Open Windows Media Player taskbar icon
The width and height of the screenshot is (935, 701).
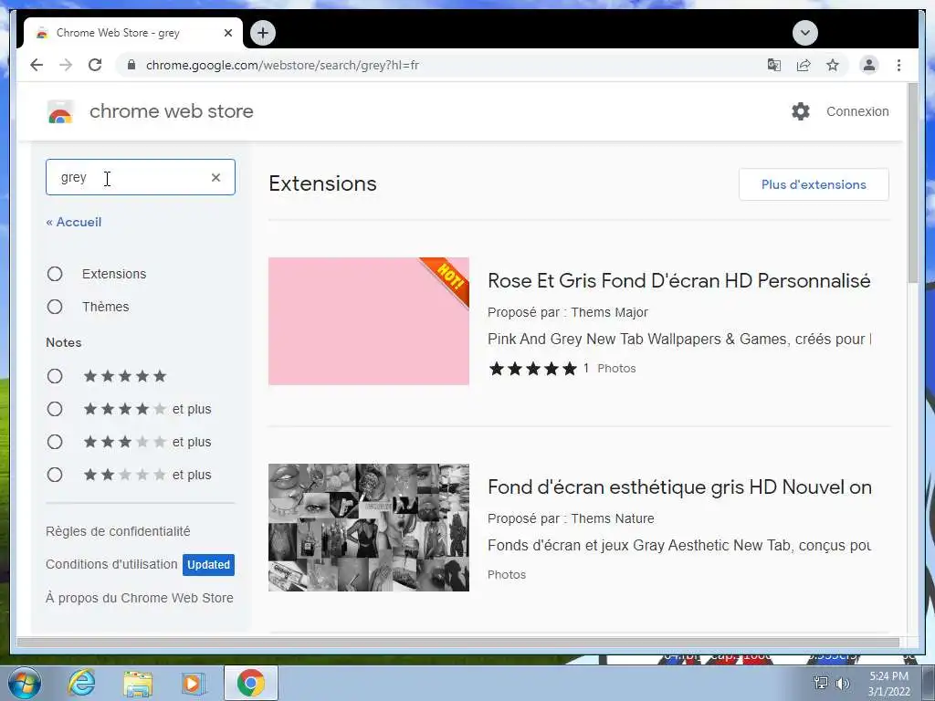tap(194, 684)
